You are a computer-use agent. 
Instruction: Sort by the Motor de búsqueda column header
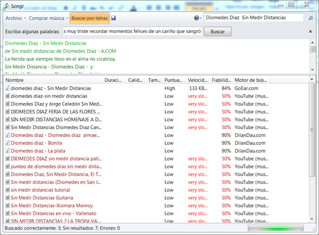tap(252, 80)
